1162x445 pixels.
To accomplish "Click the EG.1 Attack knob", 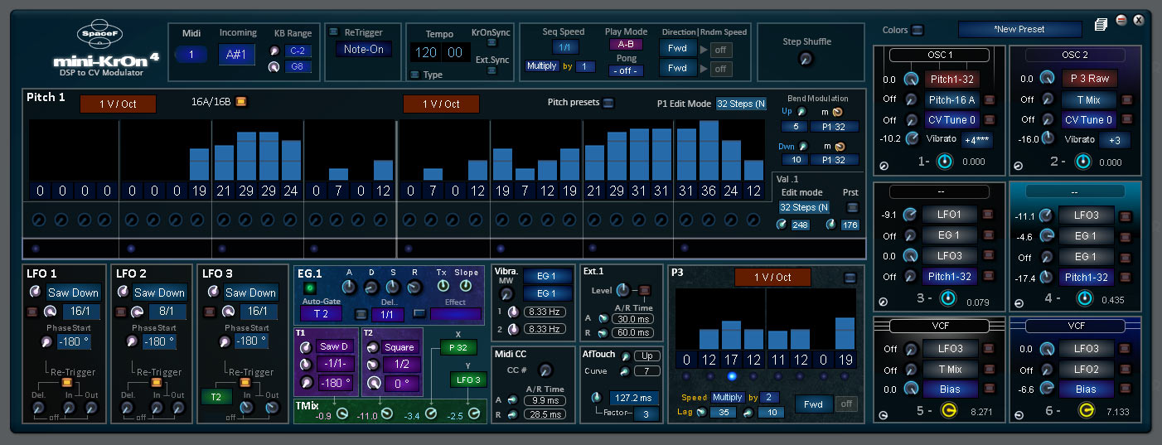I will [349, 287].
